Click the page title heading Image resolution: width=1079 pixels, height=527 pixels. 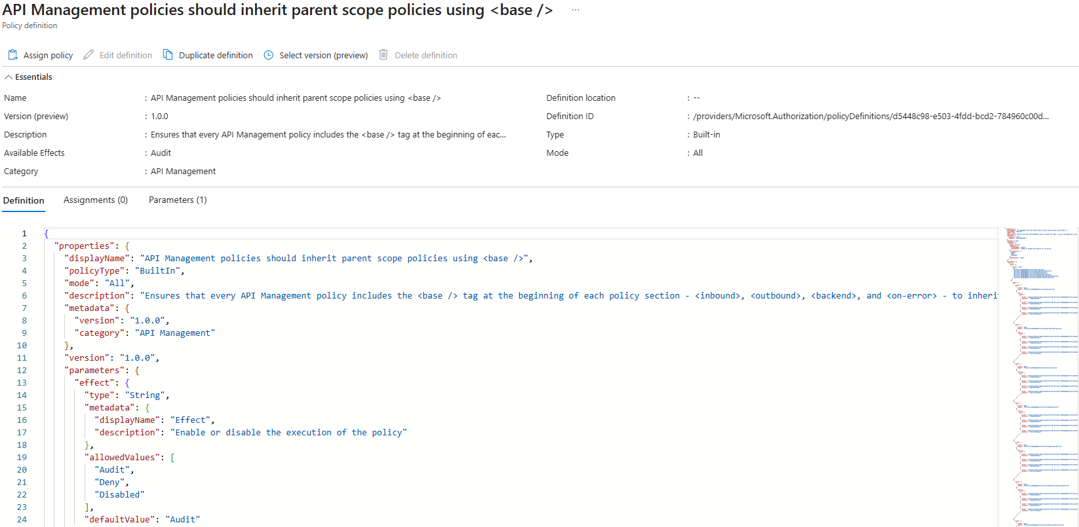point(278,10)
